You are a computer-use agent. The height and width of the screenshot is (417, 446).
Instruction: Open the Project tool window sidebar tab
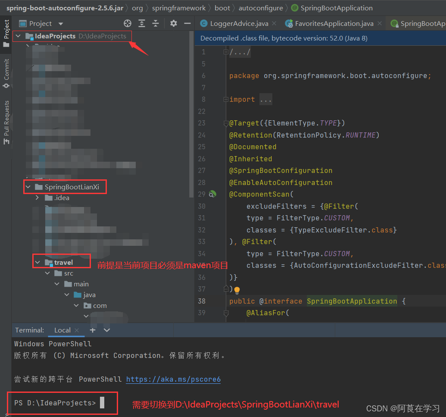(6, 33)
